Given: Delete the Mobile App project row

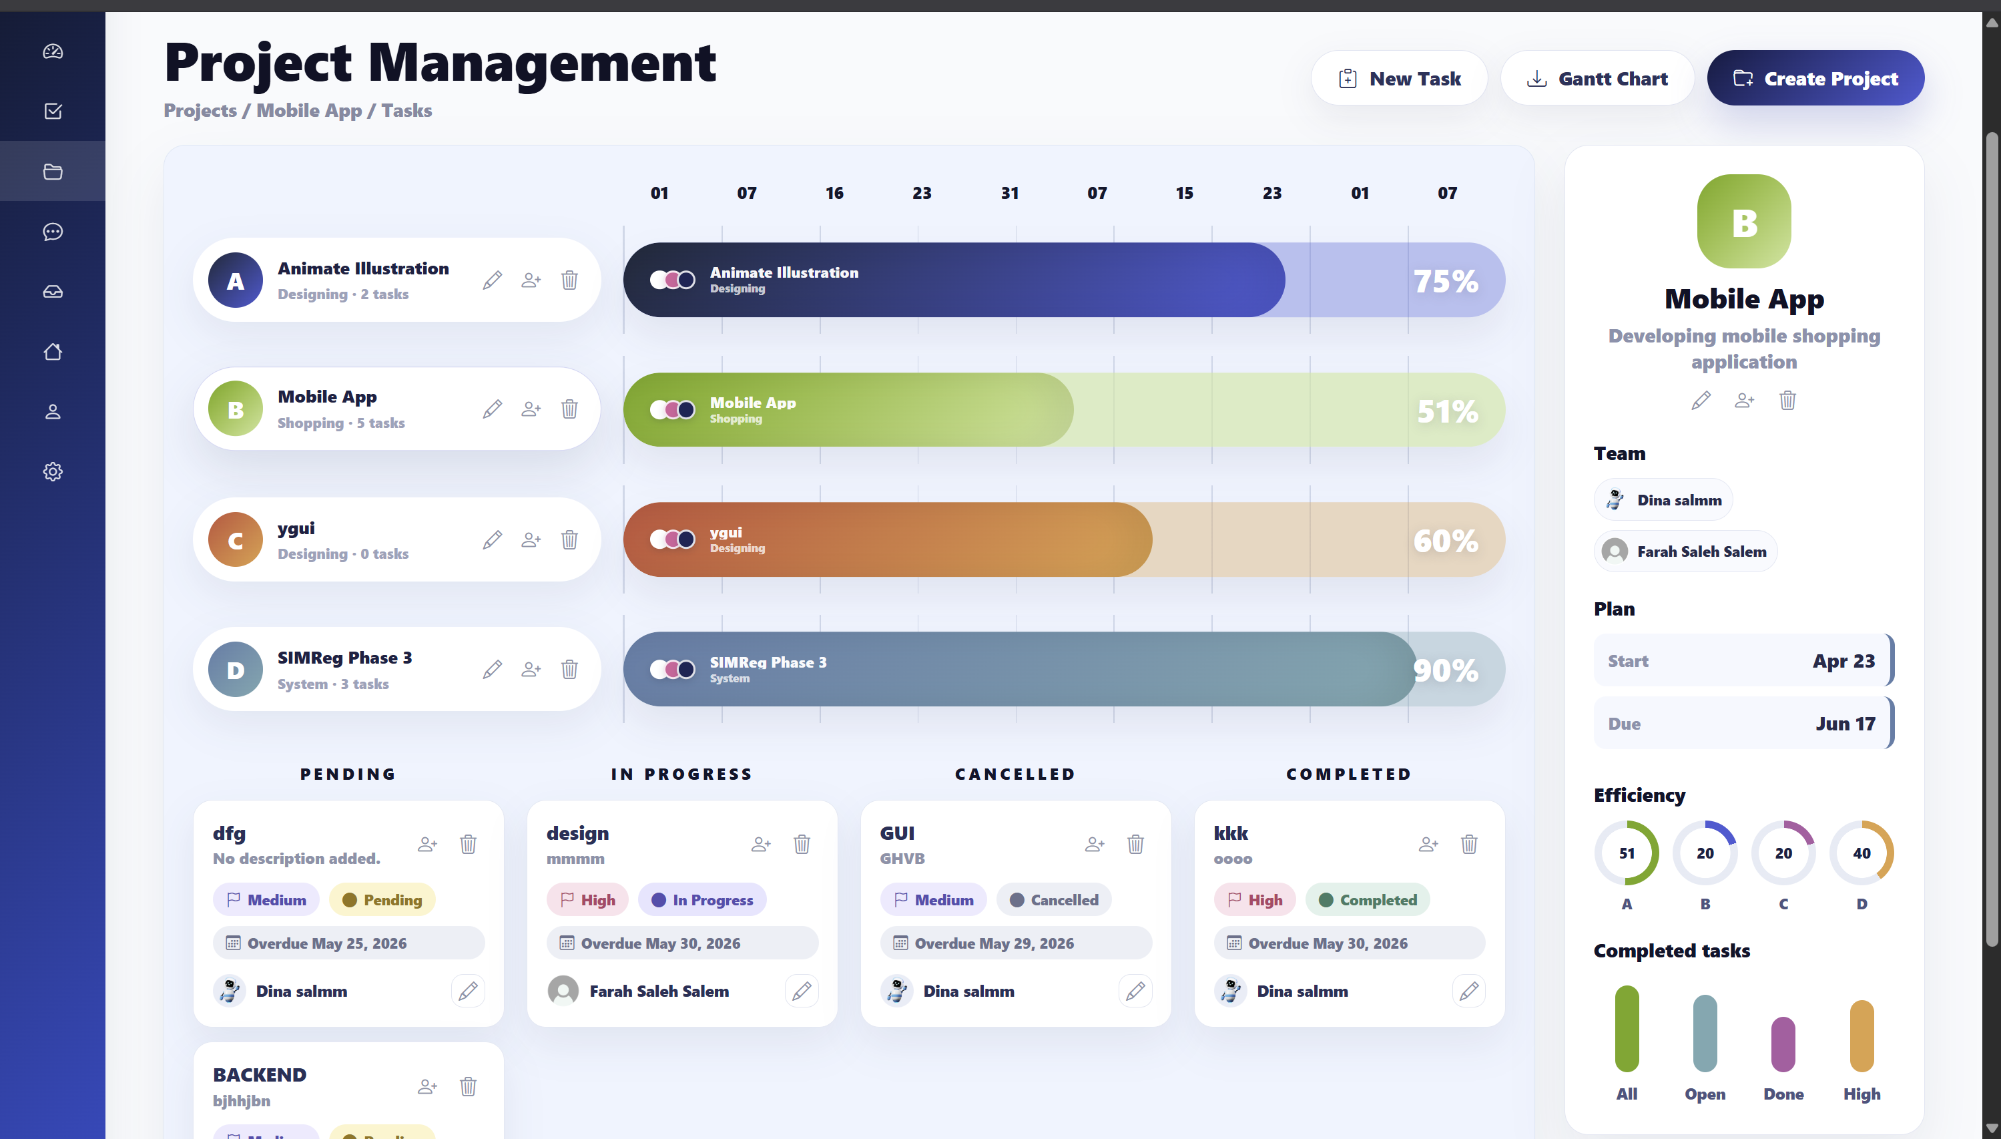Looking at the screenshot, I should (569, 409).
